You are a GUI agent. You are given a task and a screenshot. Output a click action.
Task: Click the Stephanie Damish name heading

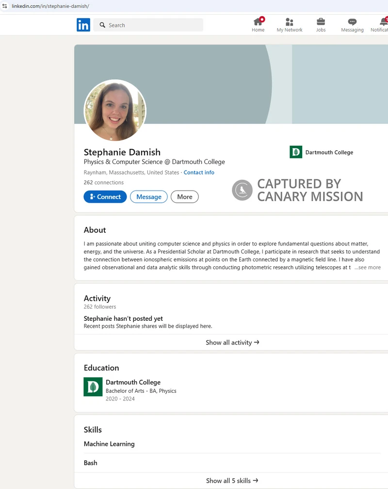point(122,152)
